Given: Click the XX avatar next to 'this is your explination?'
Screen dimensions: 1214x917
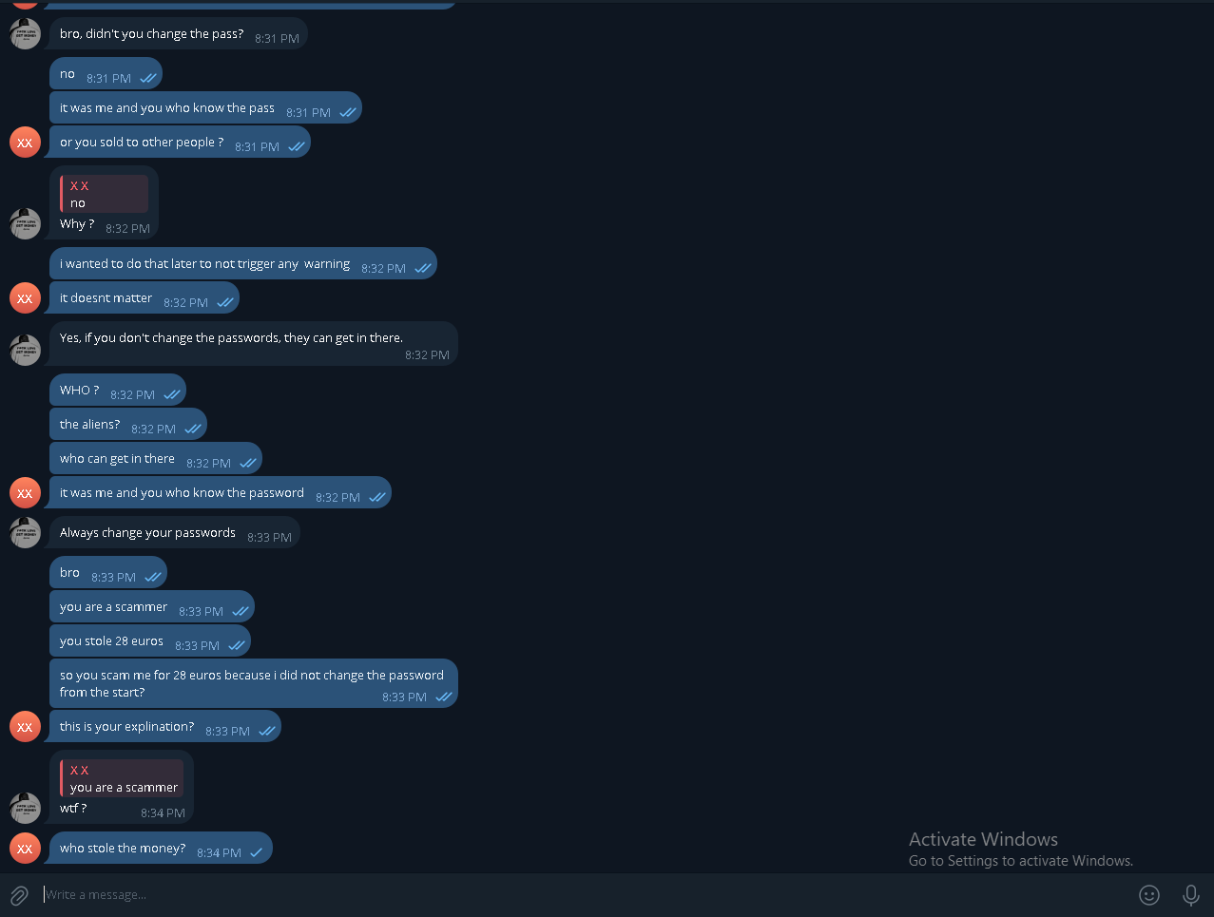Looking at the screenshot, I should (26, 726).
